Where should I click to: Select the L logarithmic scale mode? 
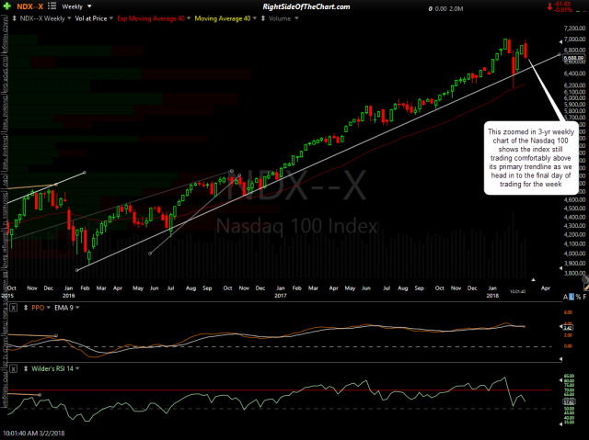tap(572, 297)
